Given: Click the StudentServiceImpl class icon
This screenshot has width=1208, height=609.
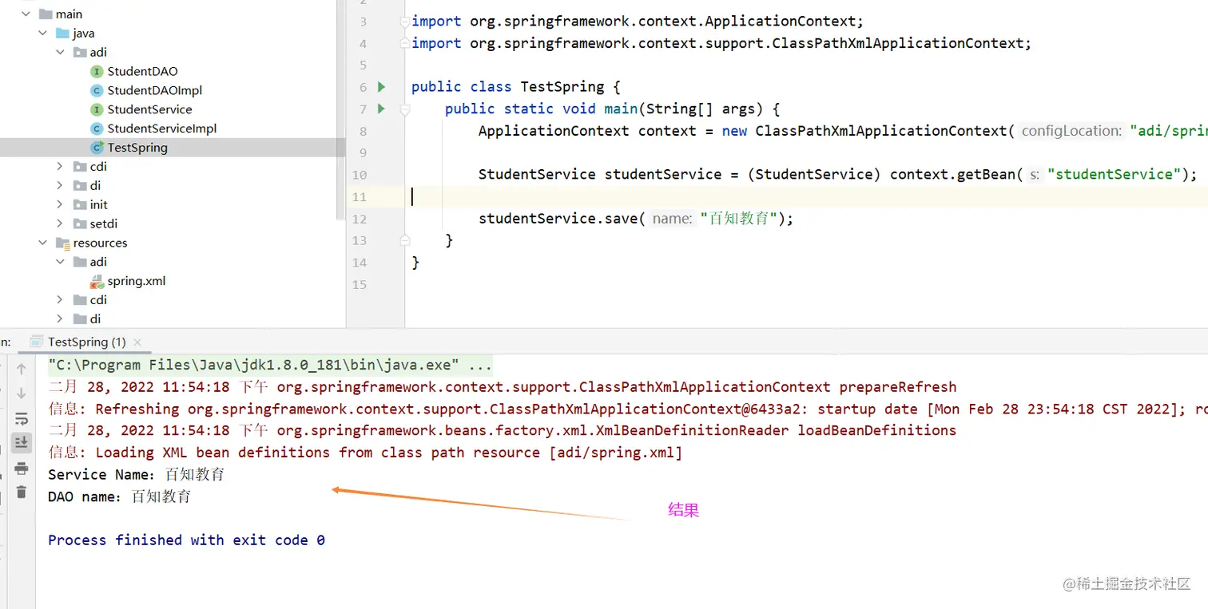Looking at the screenshot, I should click(97, 129).
